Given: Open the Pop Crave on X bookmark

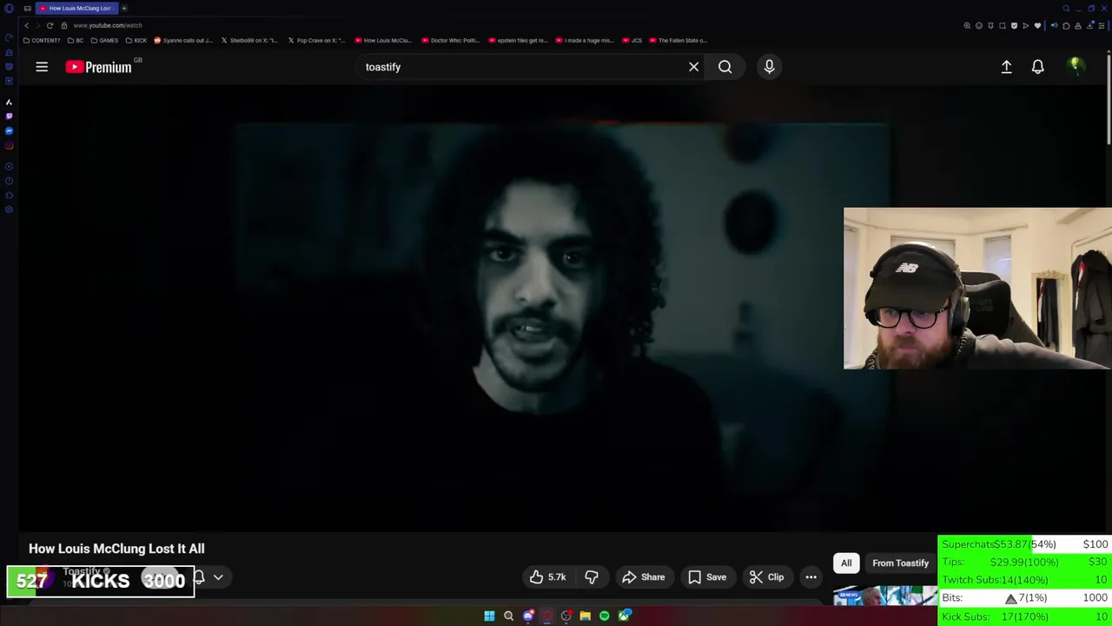Looking at the screenshot, I should 317,40.
